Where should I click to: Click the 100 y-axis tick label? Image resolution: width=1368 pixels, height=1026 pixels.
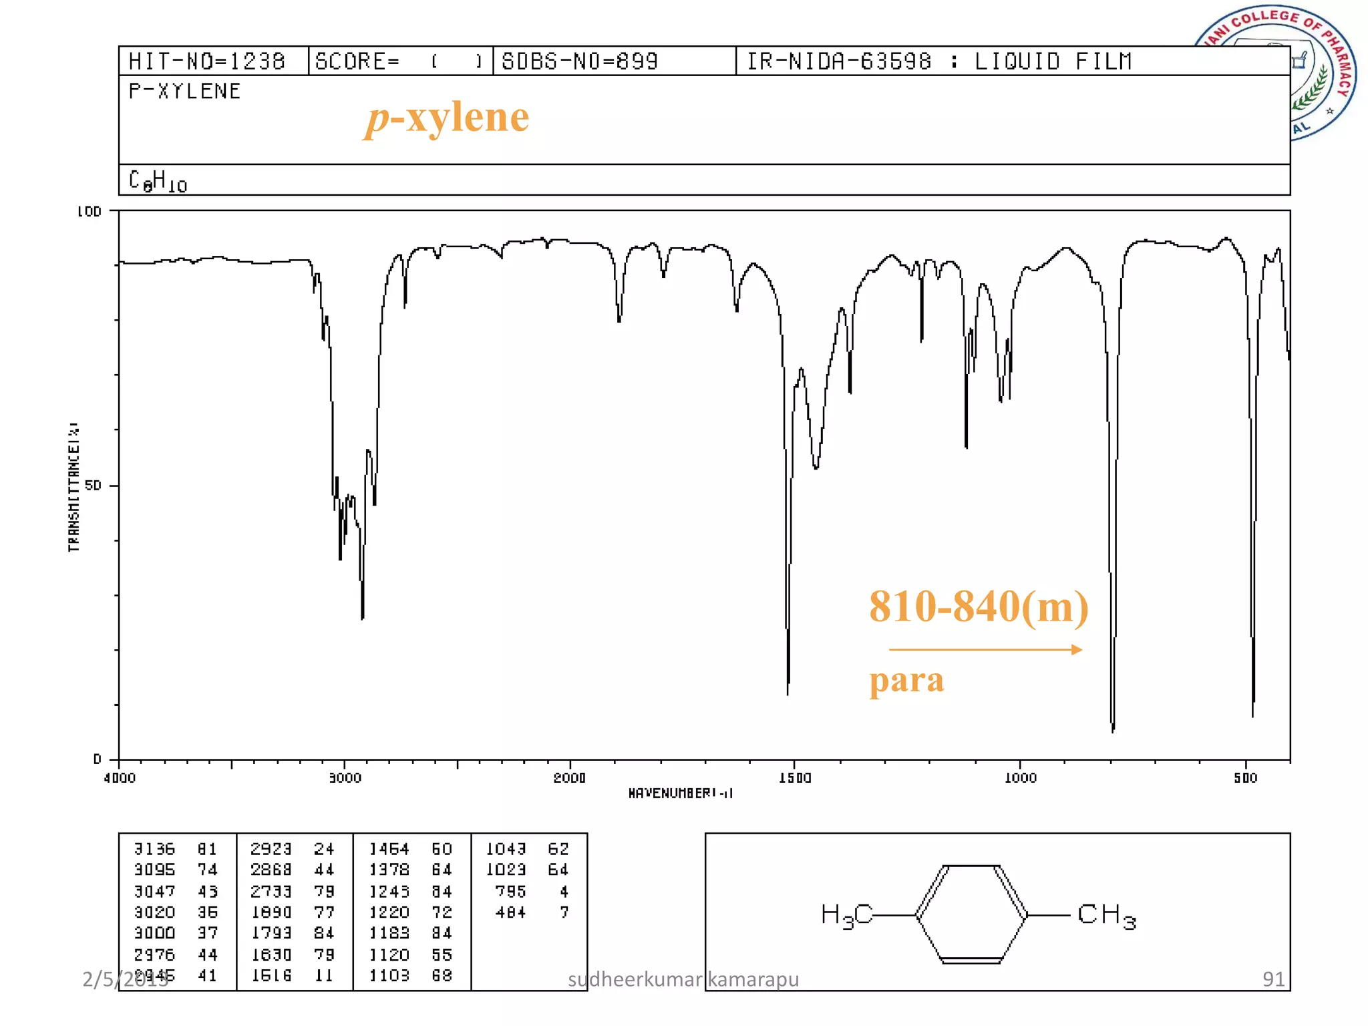click(x=90, y=212)
